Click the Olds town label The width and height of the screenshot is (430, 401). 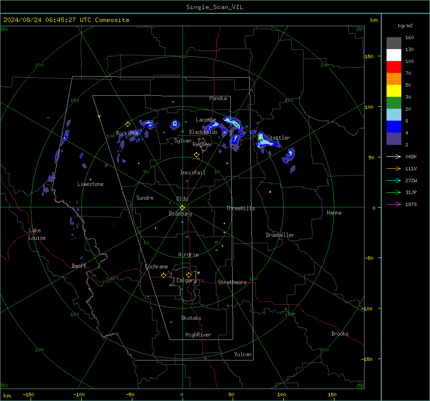pyautogui.click(x=182, y=199)
